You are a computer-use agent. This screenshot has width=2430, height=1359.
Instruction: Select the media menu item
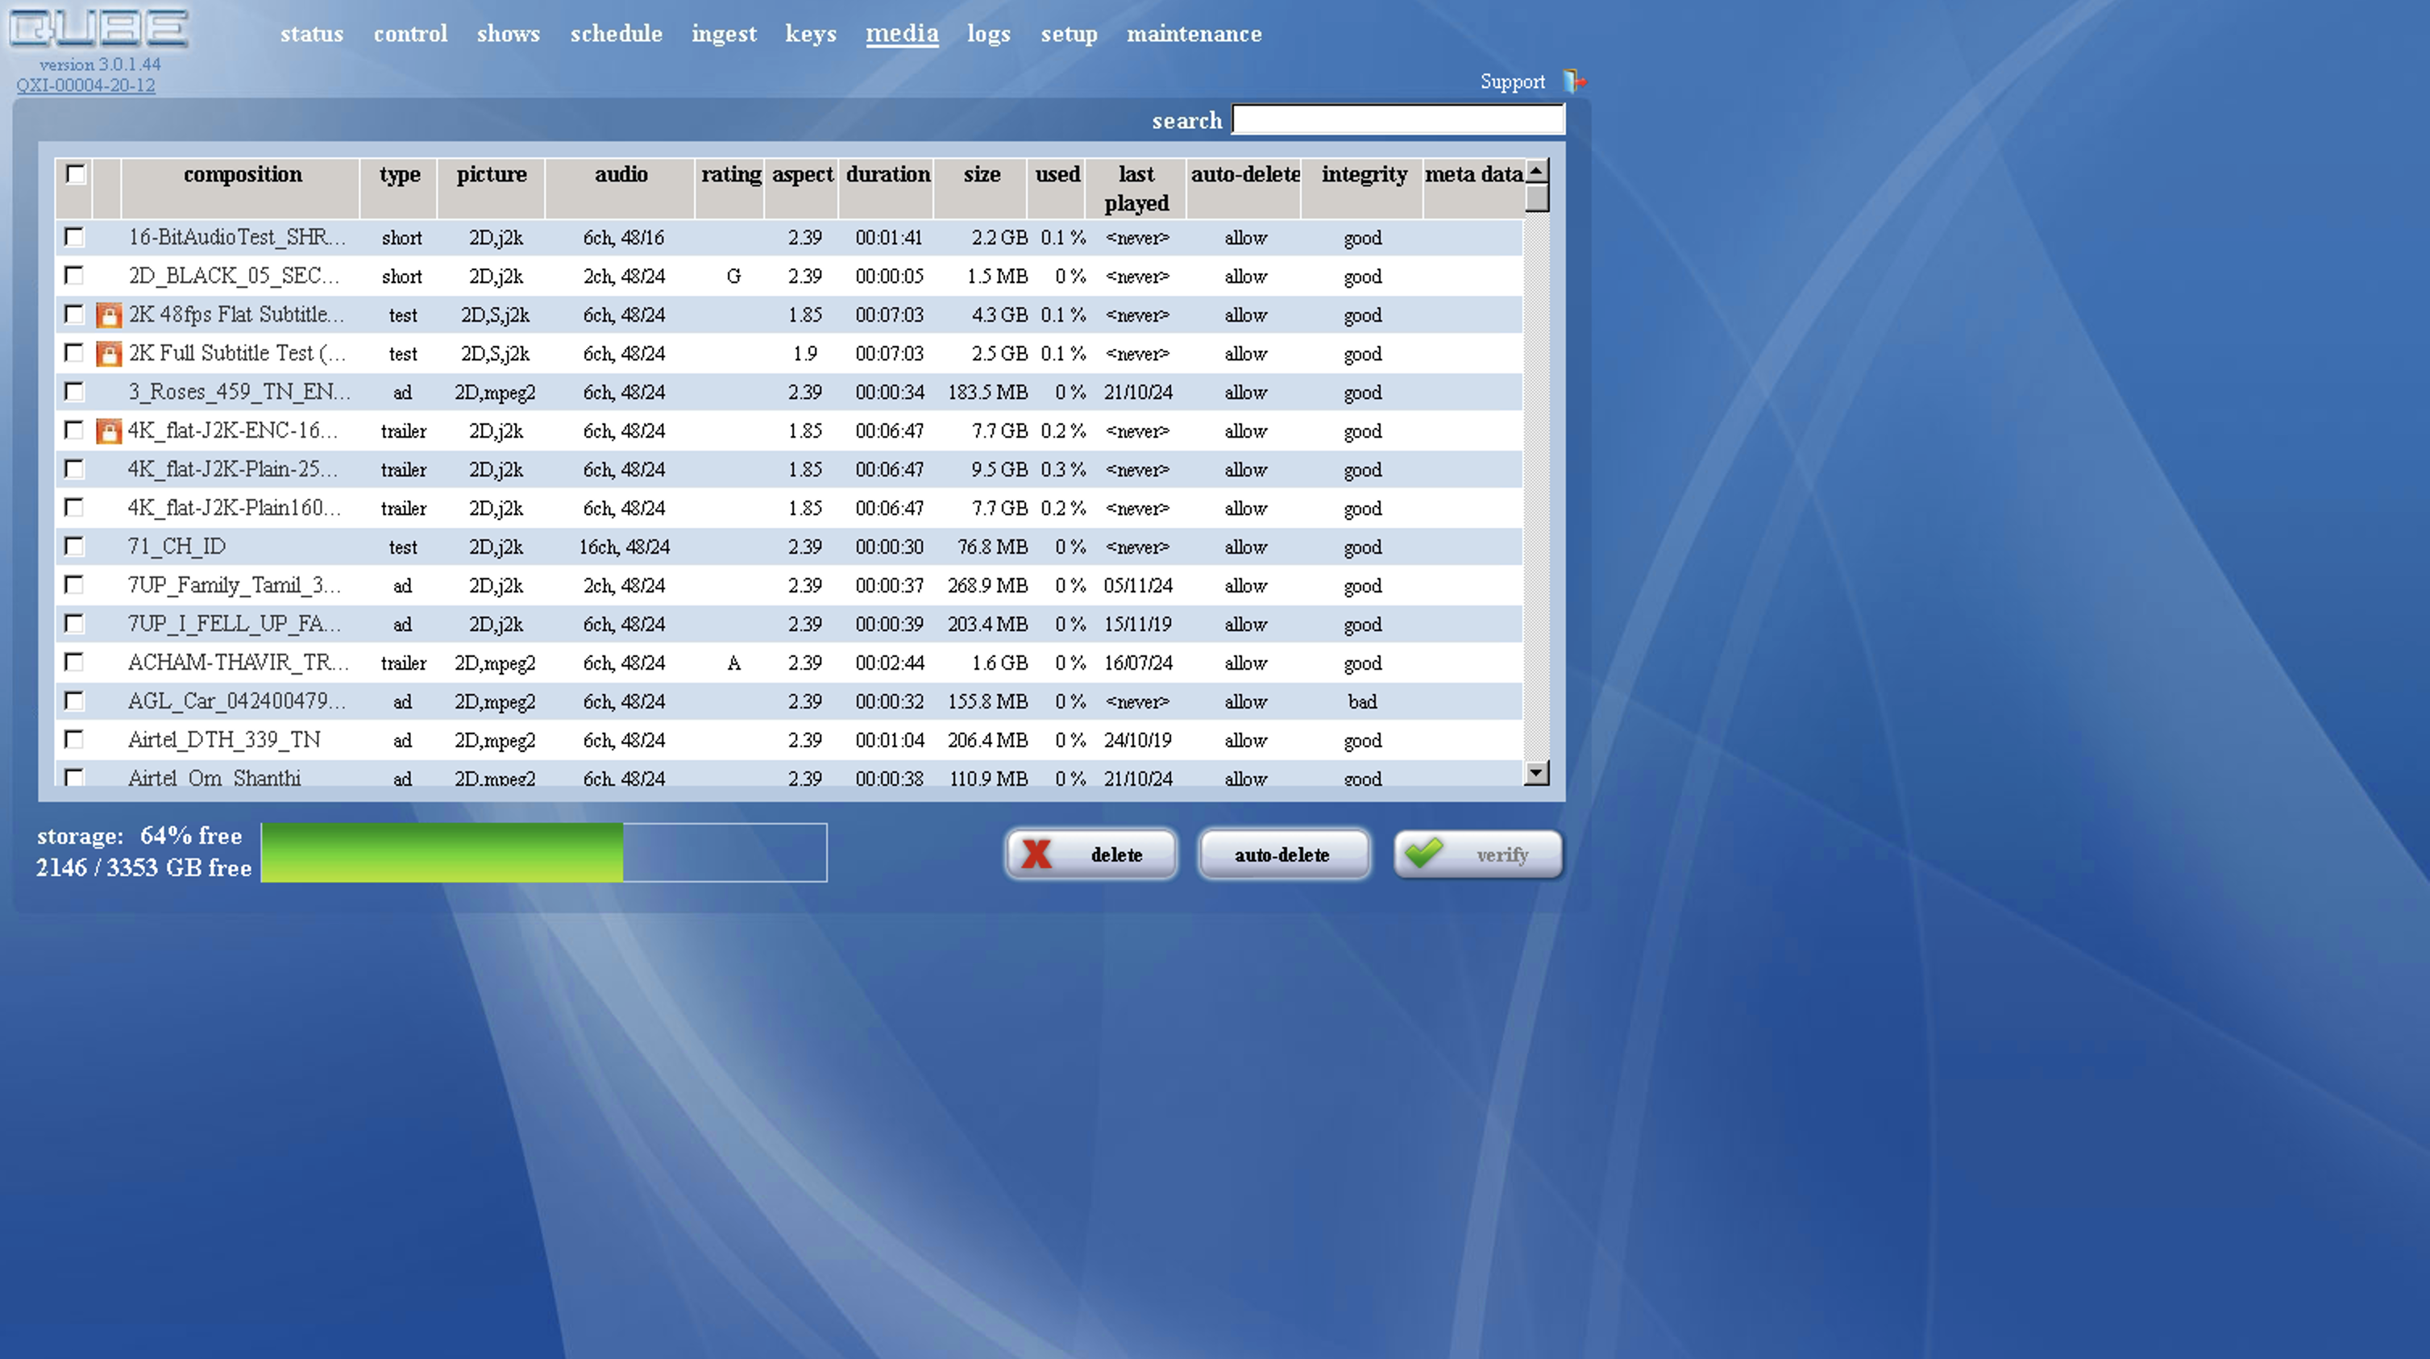click(902, 34)
